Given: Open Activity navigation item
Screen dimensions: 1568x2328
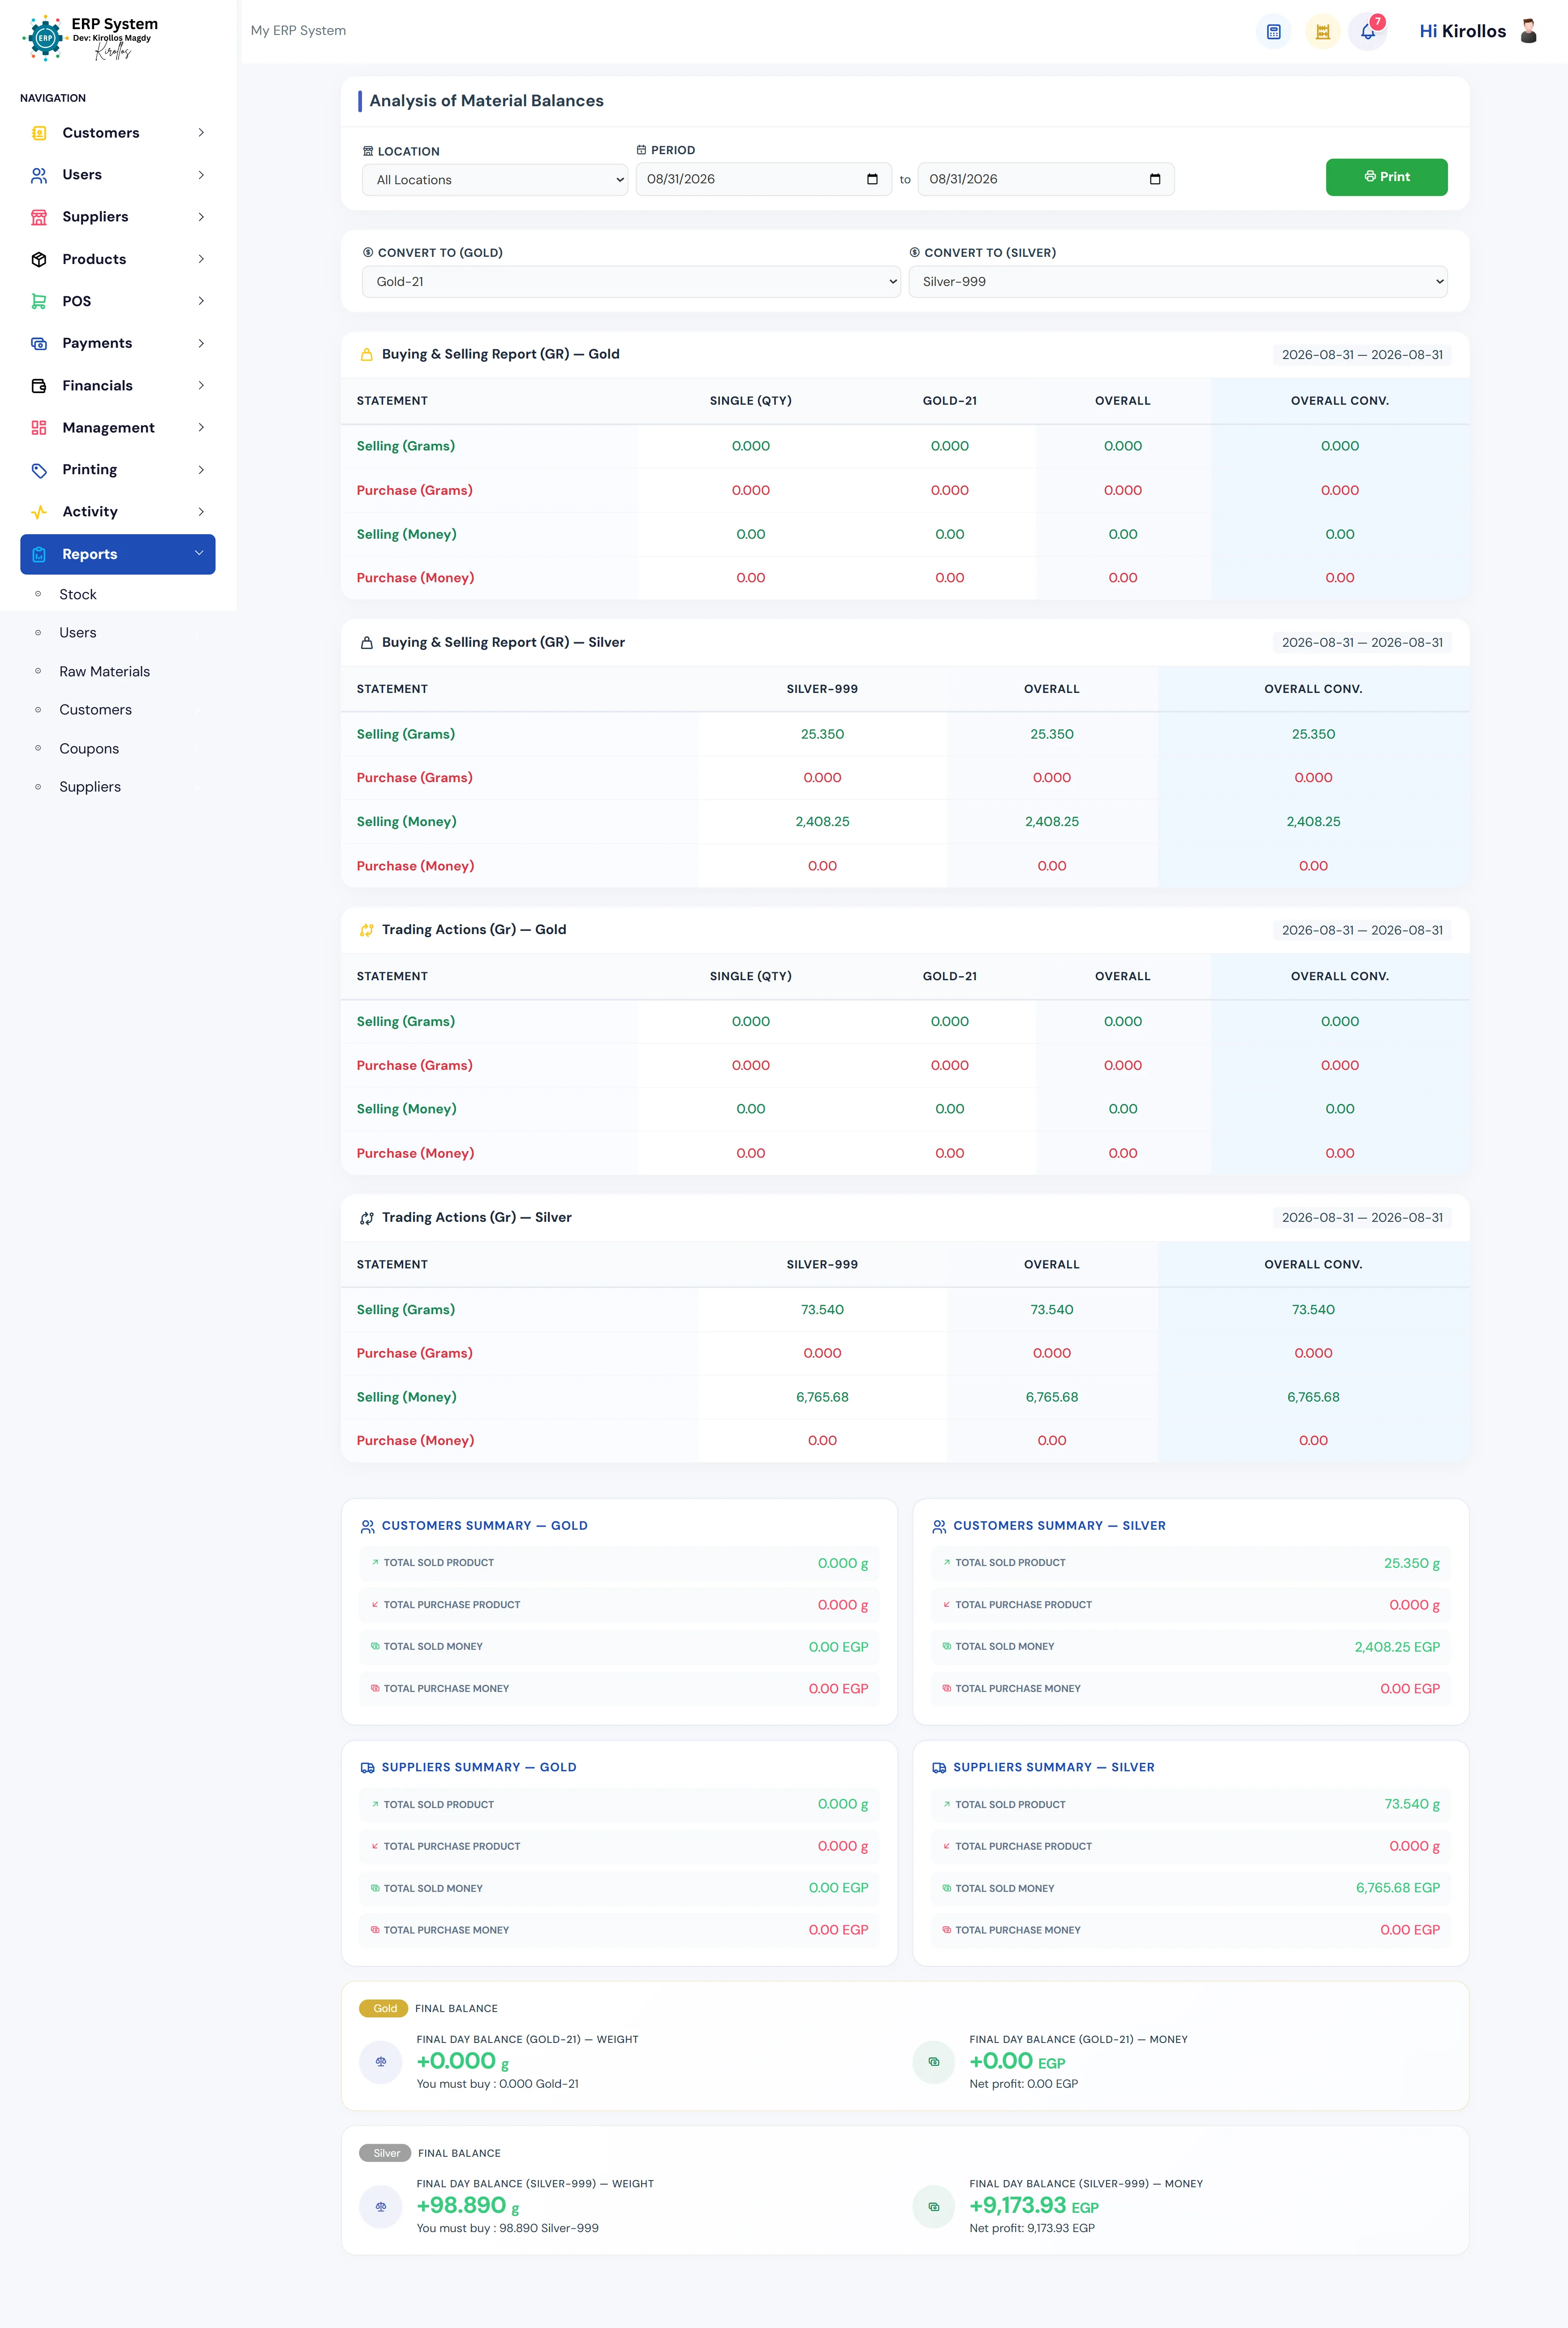Looking at the screenshot, I should click(x=118, y=511).
